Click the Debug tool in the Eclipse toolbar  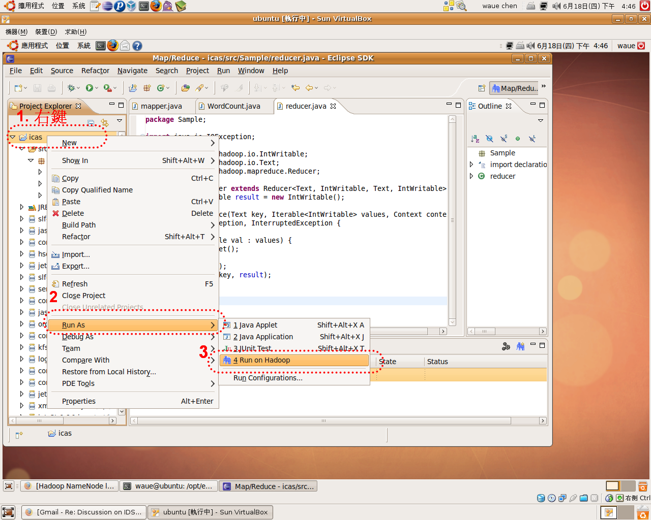tap(71, 87)
